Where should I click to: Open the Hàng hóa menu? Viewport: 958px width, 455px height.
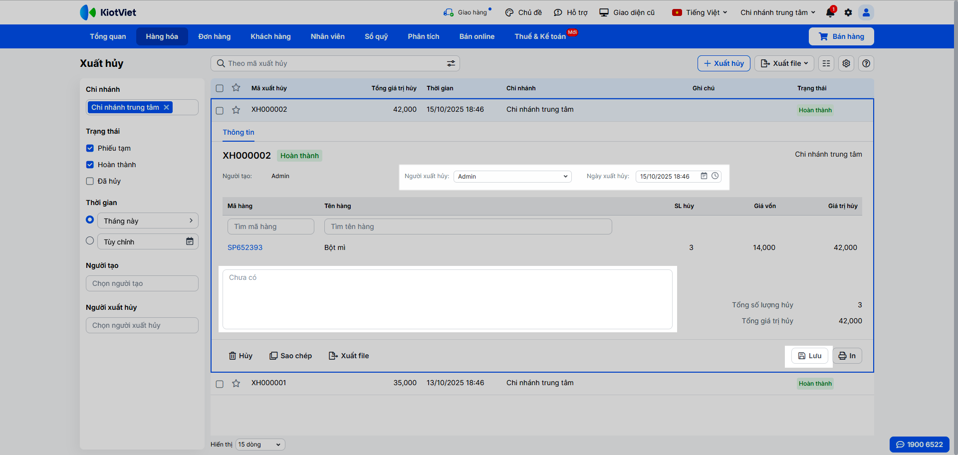point(162,36)
